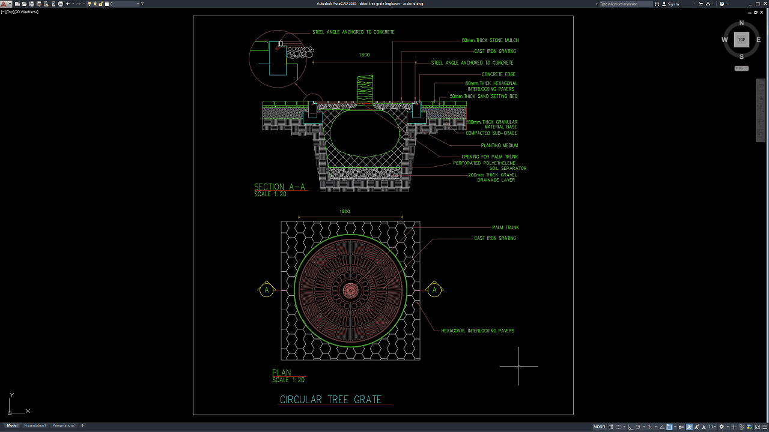The image size is (769, 432).
Task: Toggle Ortho mode in status bar
Action: (630, 427)
